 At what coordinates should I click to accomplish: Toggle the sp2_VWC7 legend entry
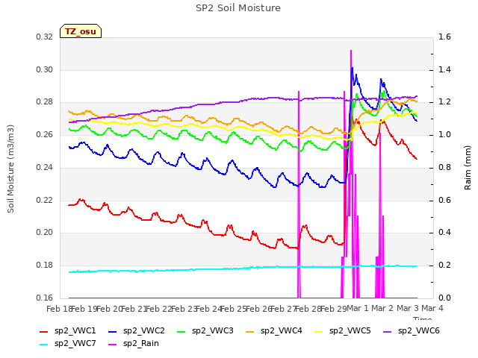tap(68, 344)
